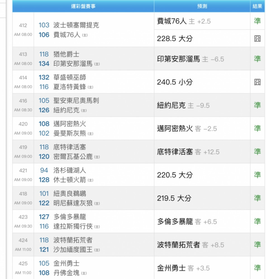Screen dimensions: 266x279
Task: Click the 預測 column header
Action: (202, 6)
